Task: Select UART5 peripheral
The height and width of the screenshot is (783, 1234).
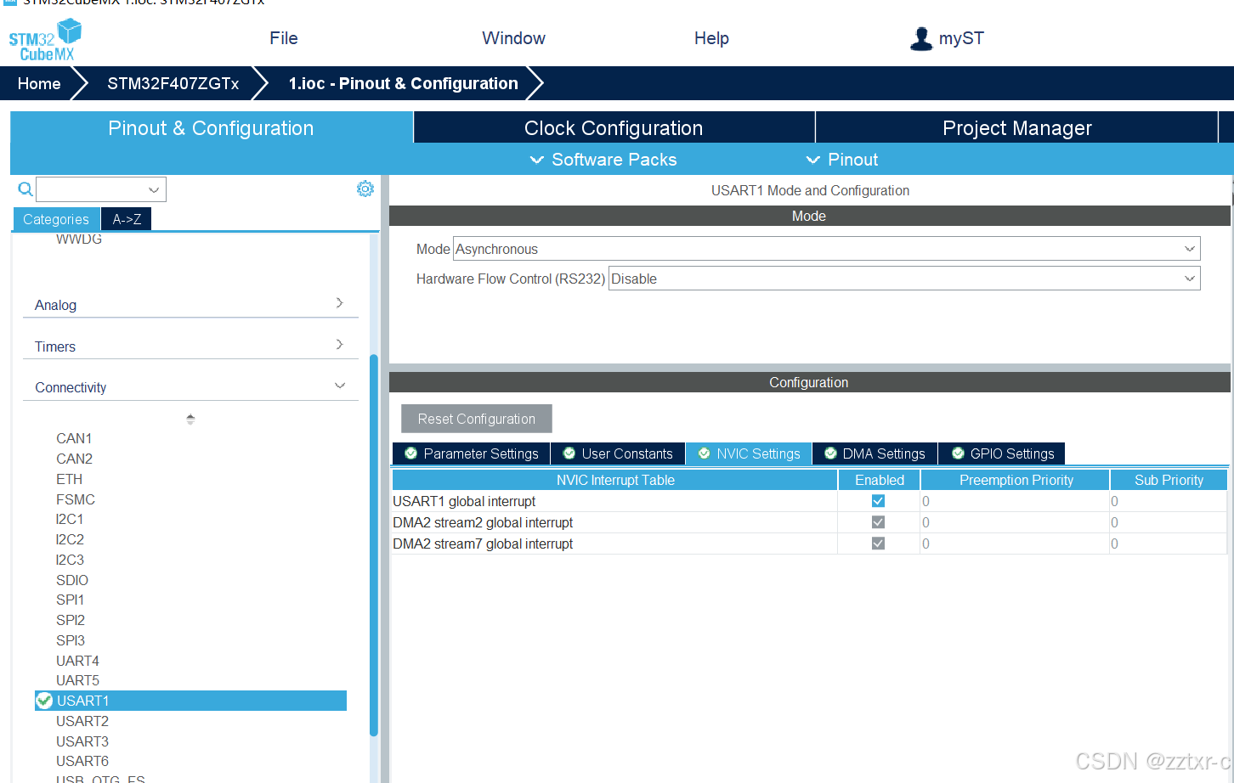Action: (77, 680)
